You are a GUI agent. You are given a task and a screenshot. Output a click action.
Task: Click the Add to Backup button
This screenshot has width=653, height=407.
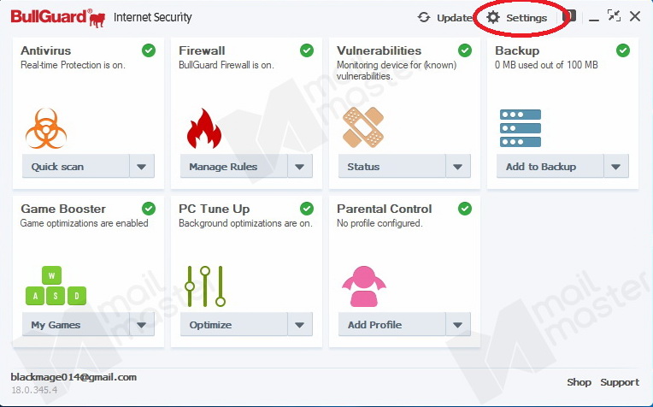tap(550, 166)
